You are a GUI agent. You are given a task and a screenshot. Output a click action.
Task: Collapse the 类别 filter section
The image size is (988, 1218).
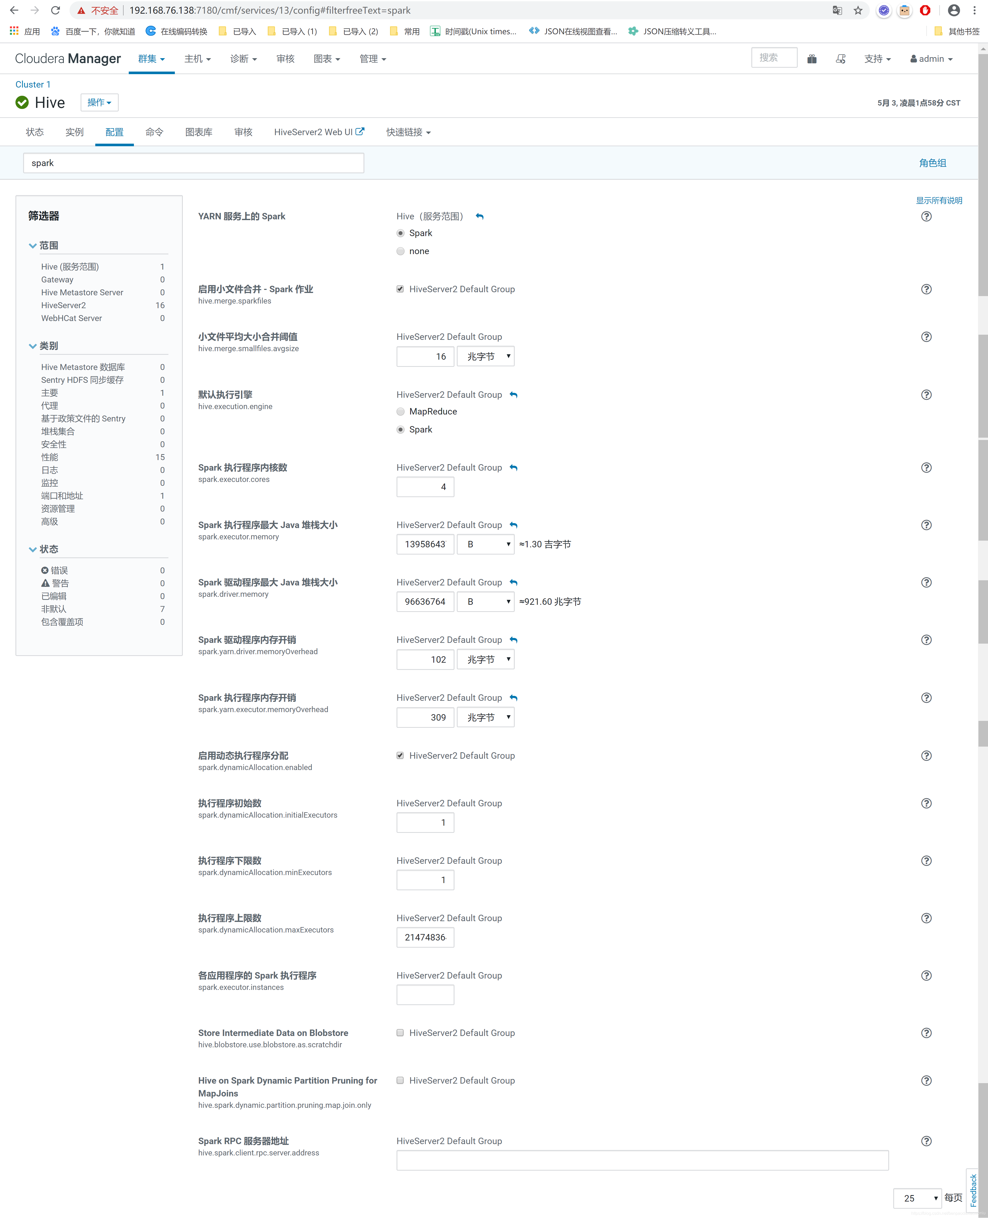click(32, 346)
